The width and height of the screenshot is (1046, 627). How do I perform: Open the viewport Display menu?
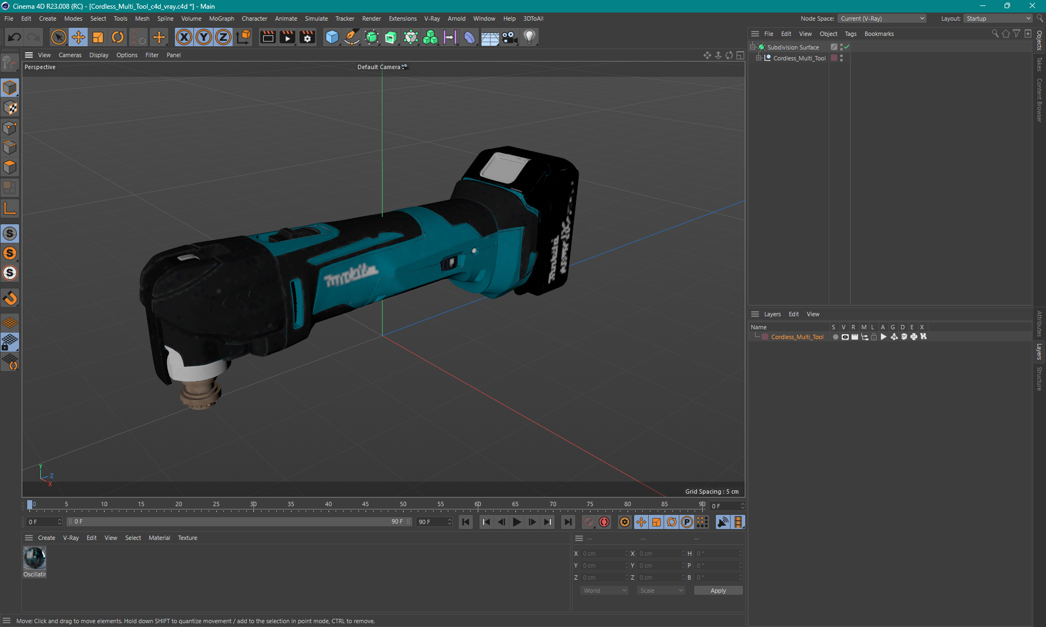coord(99,55)
